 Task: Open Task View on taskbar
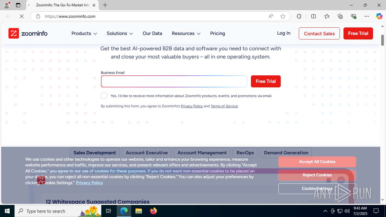(x=109, y=211)
